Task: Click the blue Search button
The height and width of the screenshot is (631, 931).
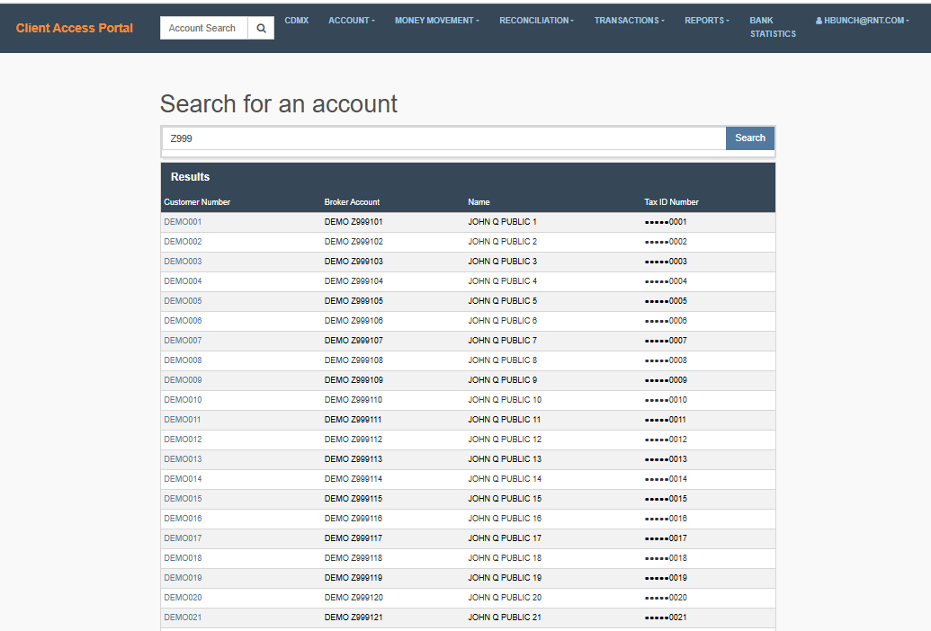Action: [x=750, y=138]
